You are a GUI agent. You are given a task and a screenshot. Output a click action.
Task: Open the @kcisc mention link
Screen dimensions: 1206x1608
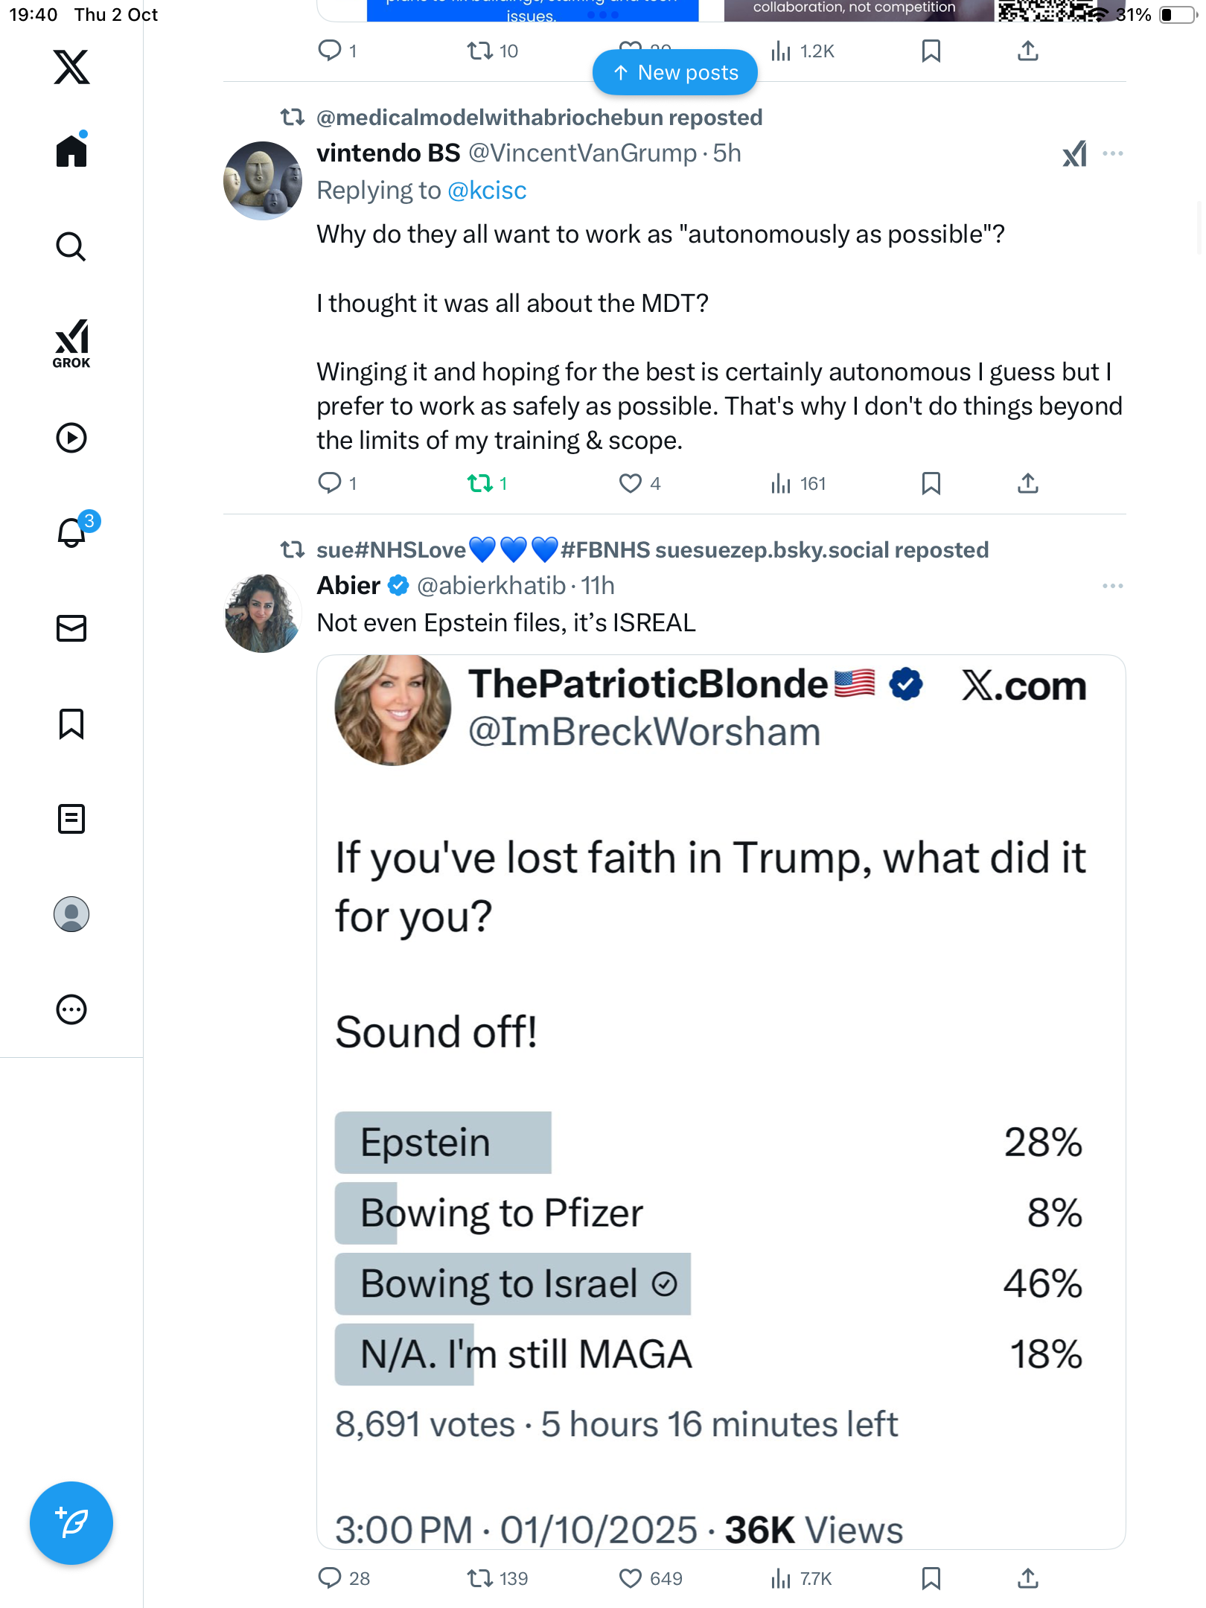click(487, 191)
